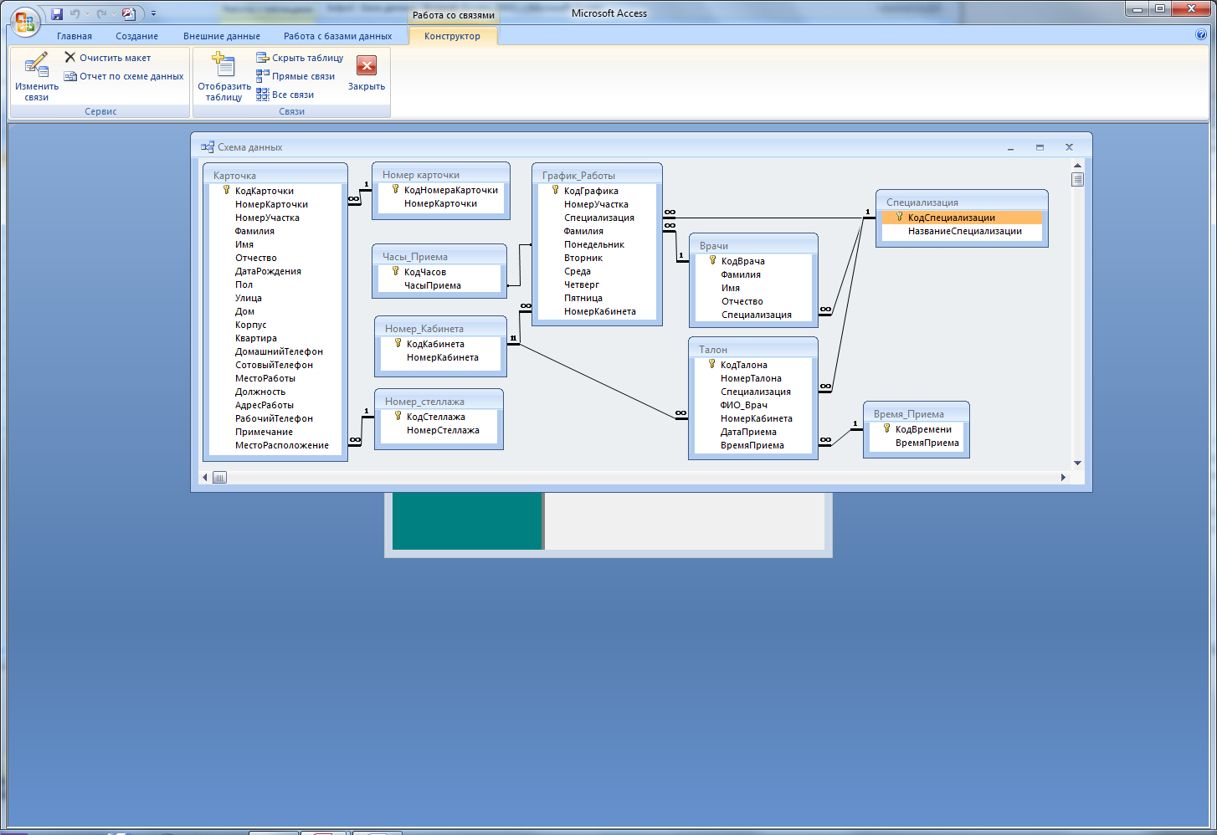
Task: Click the horizontal scrollbar thumb in Схема данных
Action: coord(219,478)
